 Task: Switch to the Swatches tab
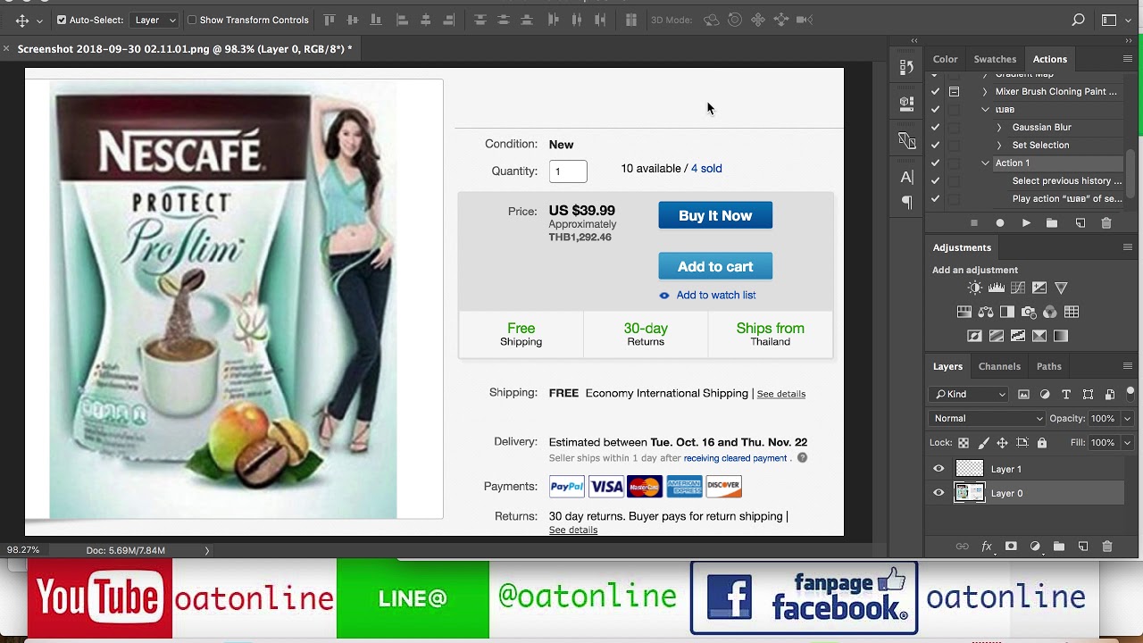point(995,59)
